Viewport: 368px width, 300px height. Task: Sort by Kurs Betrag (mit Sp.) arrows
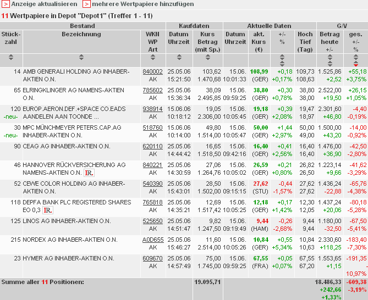click(x=208, y=57)
